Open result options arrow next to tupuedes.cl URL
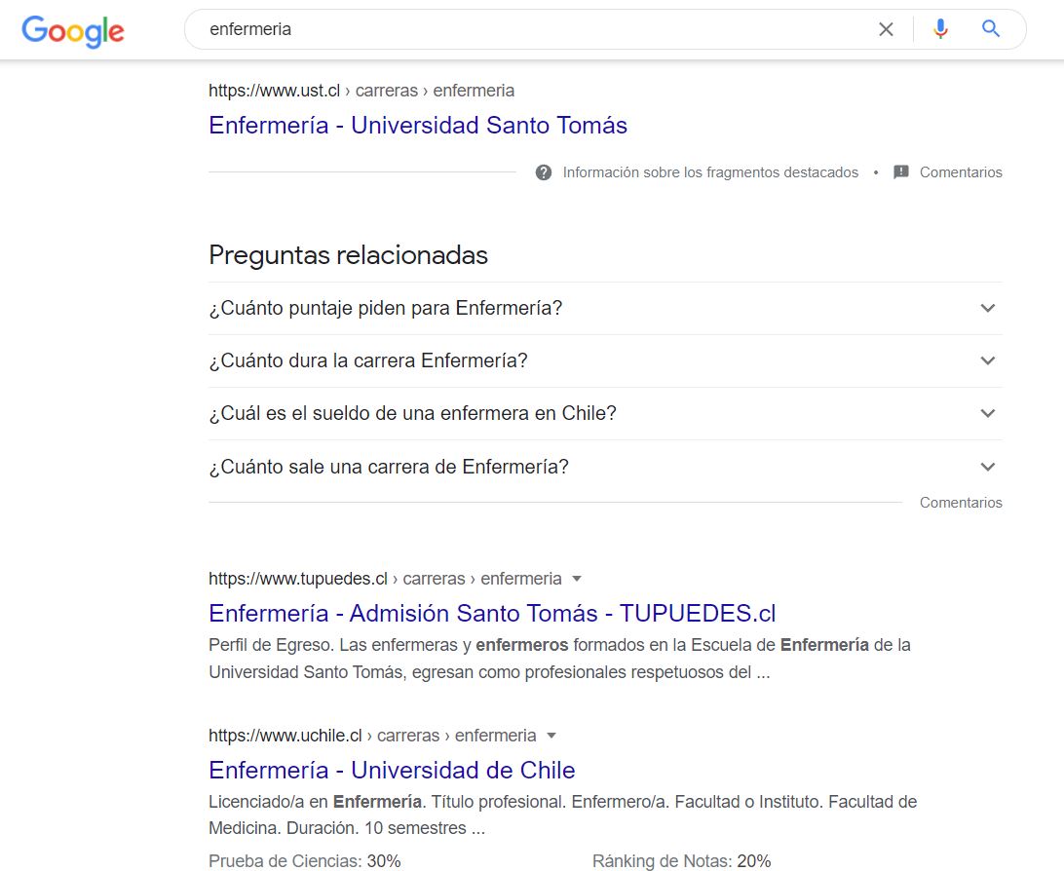The image size is (1064, 871). tap(577, 579)
